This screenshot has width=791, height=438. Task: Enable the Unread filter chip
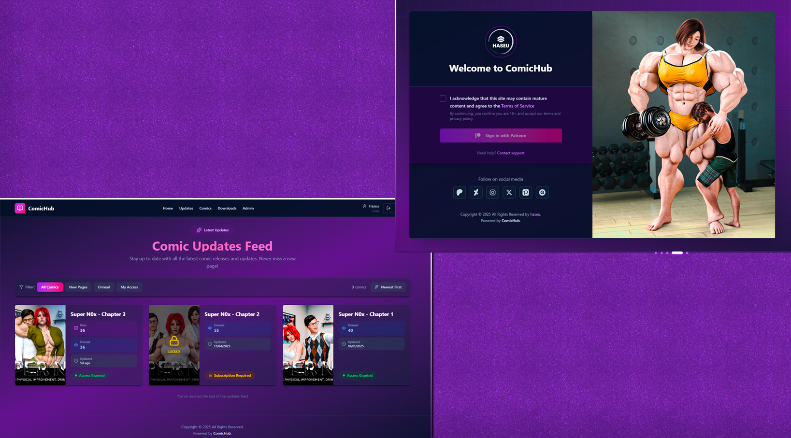104,287
